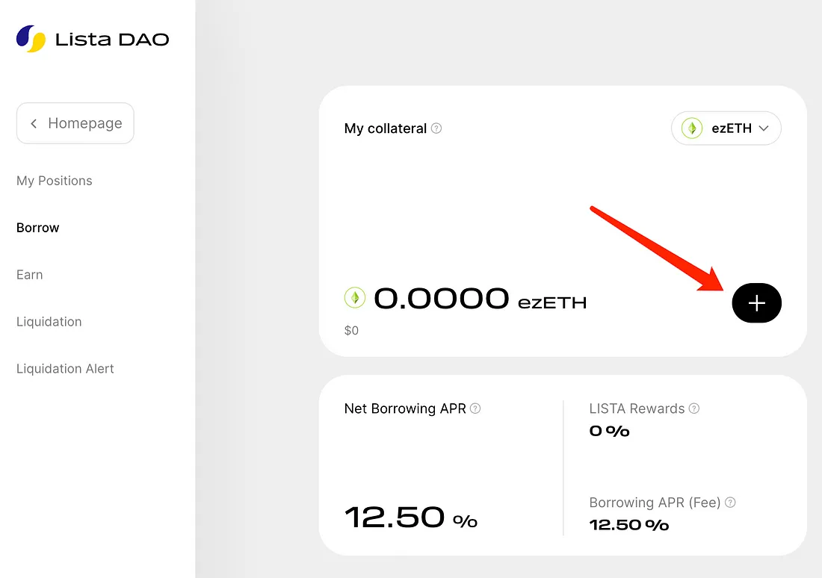Image resolution: width=822 pixels, height=578 pixels.
Task: Click the ezETH coin icon in collateral selector
Action: click(692, 128)
